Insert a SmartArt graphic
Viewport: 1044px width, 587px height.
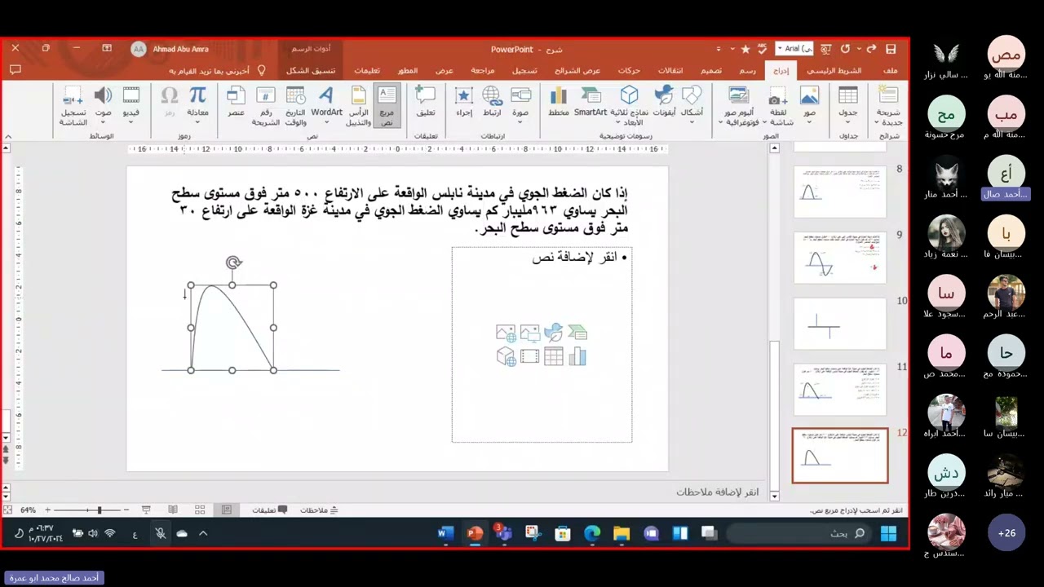591,102
